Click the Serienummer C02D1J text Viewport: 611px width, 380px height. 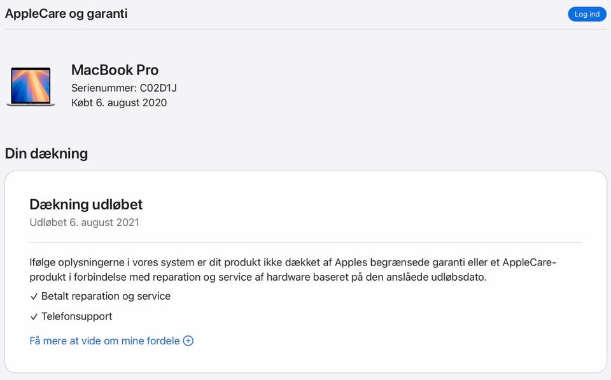[x=123, y=88]
